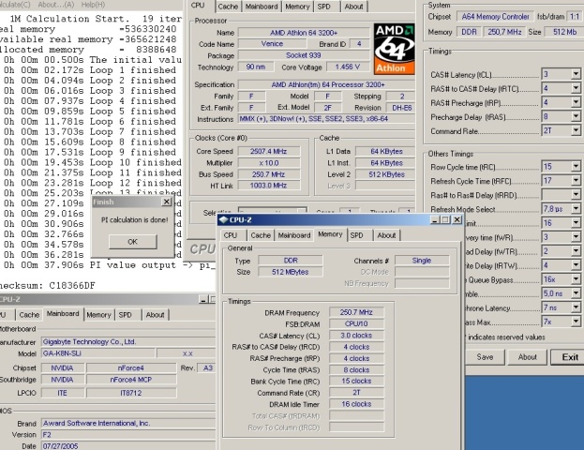
Task: Expand the CAS# Latency (tCL) dropdown
Action: click(576, 74)
